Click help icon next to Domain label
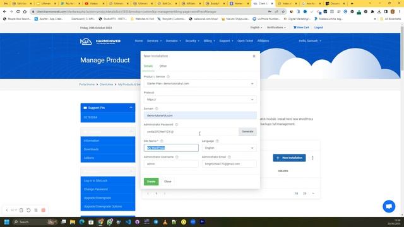This screenshot has width=404, height=227. click(x=157, y=108)
